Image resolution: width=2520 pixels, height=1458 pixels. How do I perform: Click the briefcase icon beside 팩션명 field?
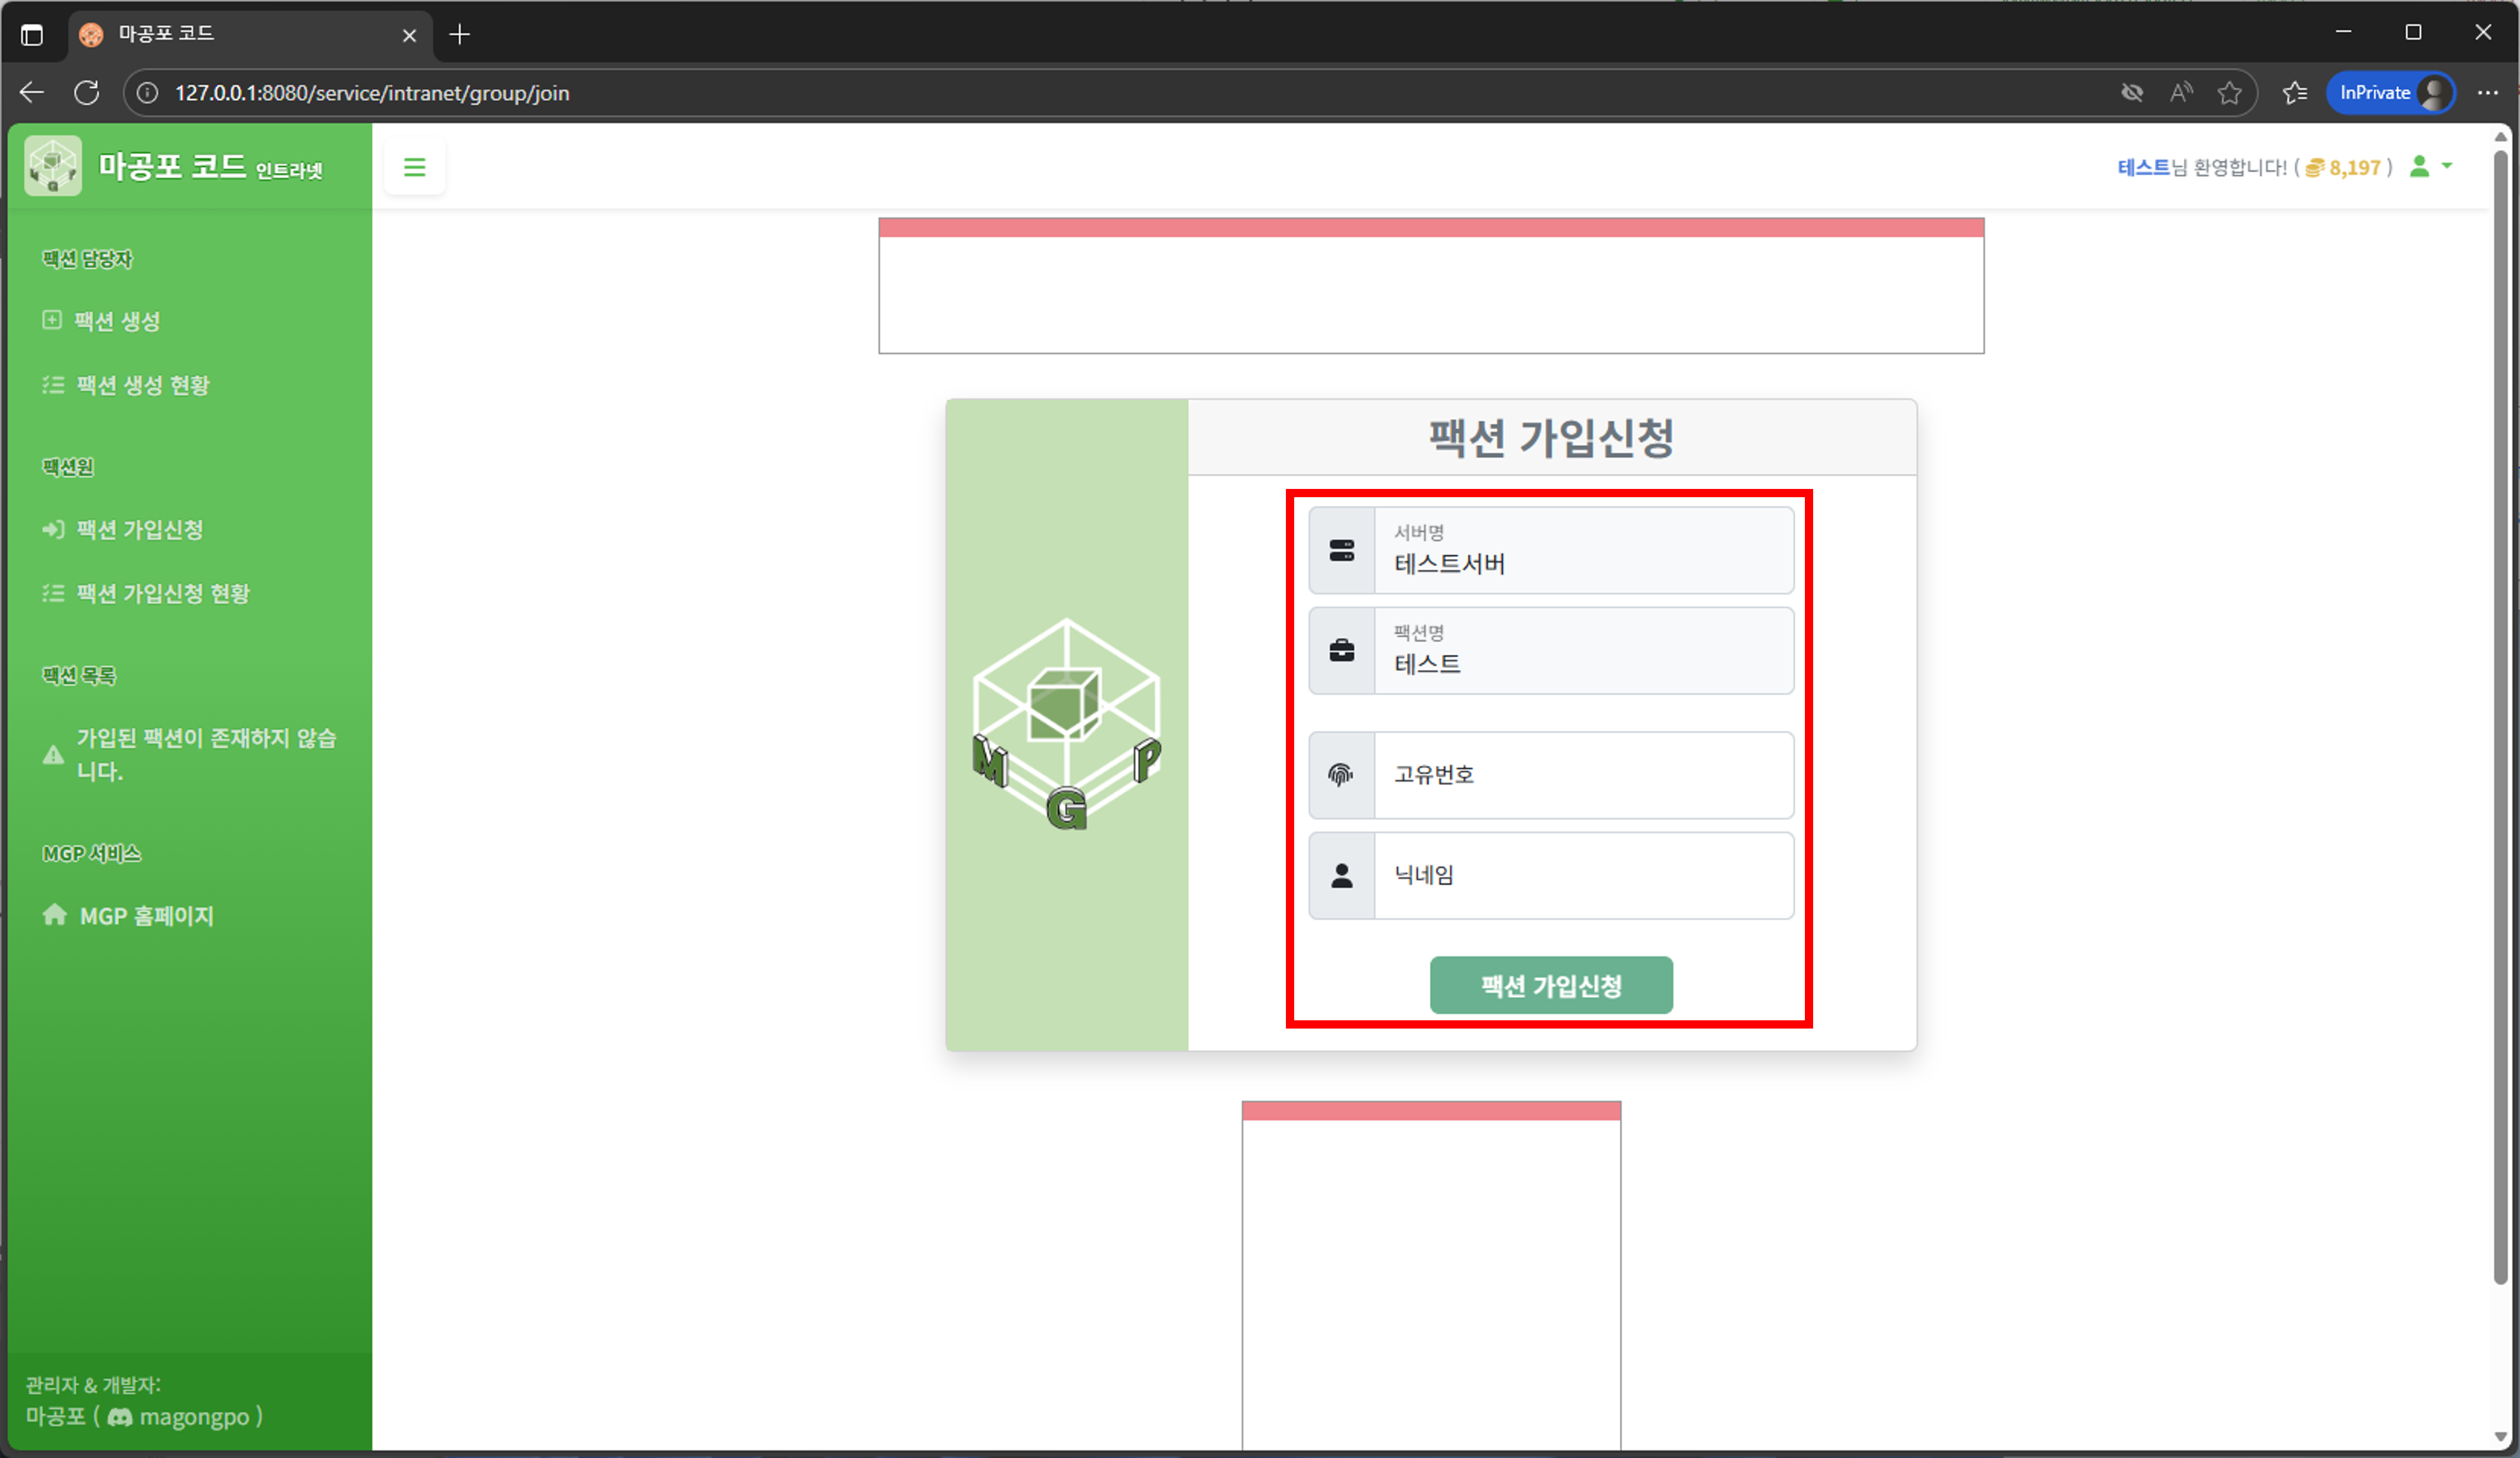pyautogui.click(x=1341, y=650)
